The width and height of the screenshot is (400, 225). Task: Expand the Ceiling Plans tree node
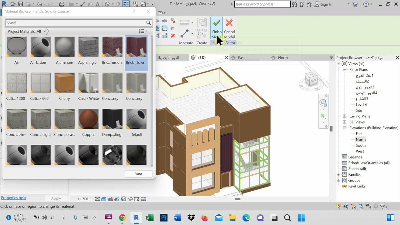(x=345, y=116)
